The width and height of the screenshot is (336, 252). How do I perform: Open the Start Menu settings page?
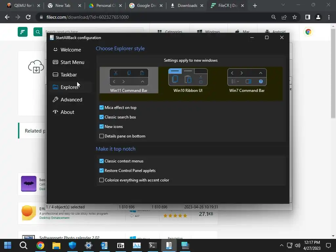click(69, 62)
